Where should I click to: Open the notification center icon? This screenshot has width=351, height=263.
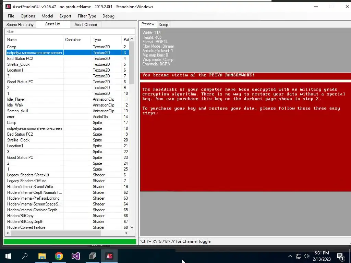[340, 256]
